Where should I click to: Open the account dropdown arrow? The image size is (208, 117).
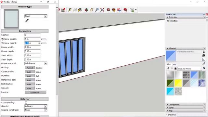click(136, 9)
